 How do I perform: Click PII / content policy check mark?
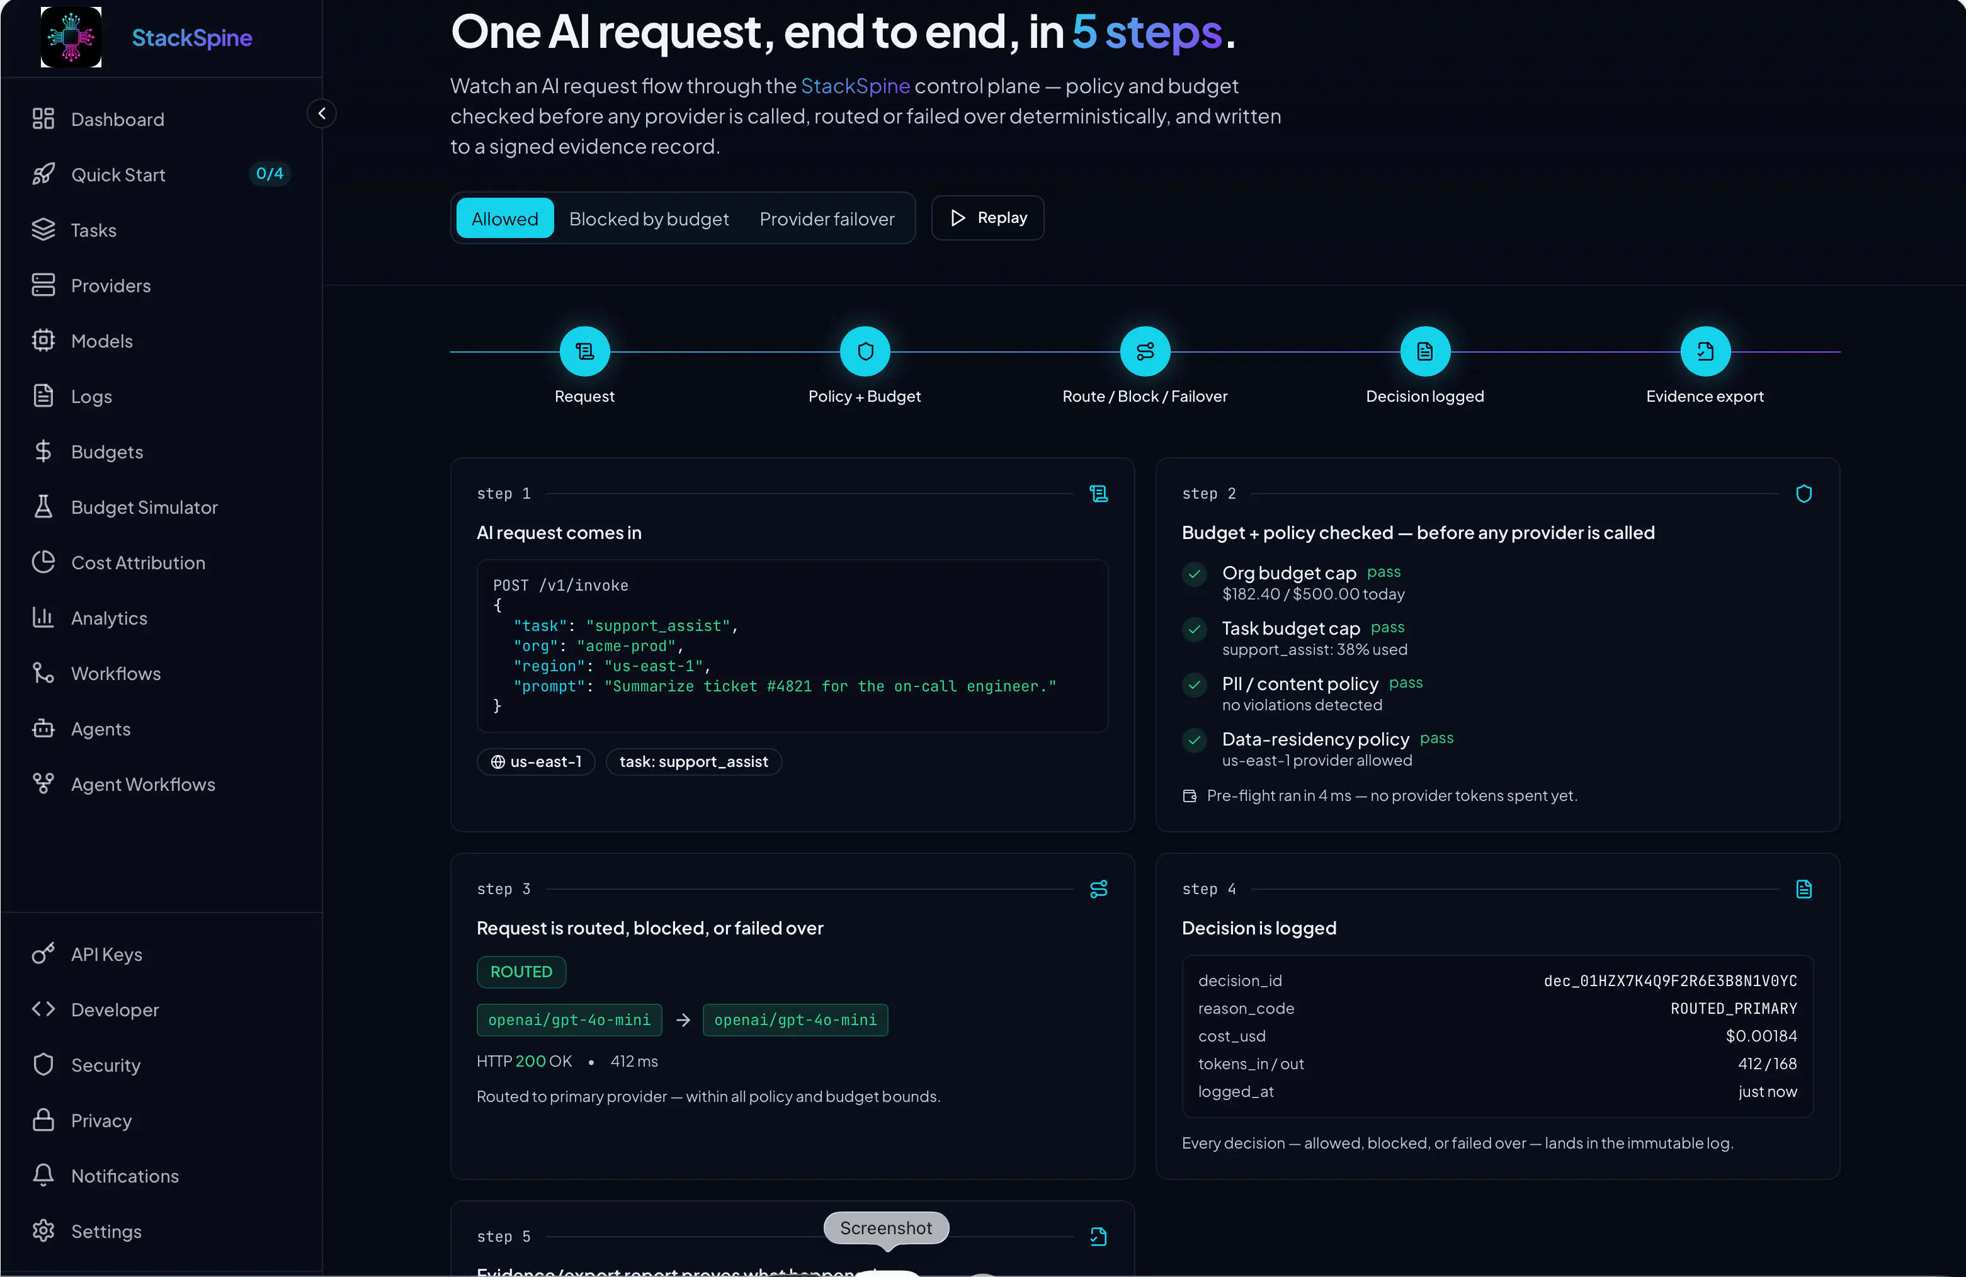coord(1195,684)
